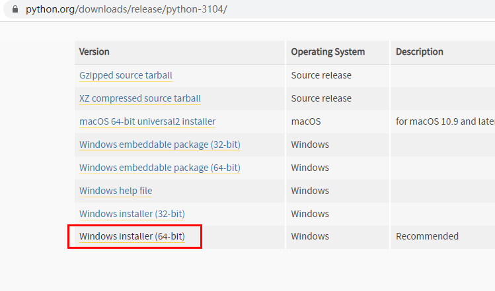The height and width of the screenshot is (291, 495).
Task: Download the Gzipped source tarball
Action: [x=126, y=75]
